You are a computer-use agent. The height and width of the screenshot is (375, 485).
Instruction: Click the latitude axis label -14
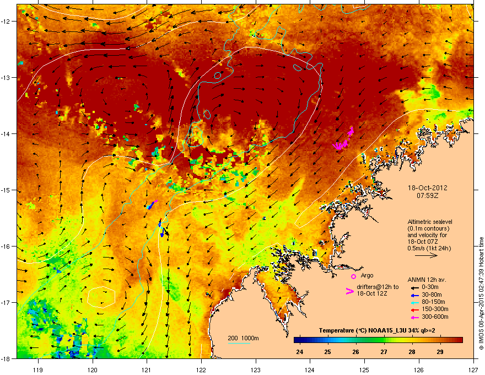pos(6,134)
